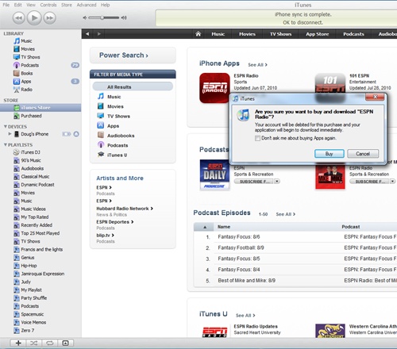This screenshot has height=349, width=397.
Task: Filter results by Audiobooks
Action: point(121,136)
